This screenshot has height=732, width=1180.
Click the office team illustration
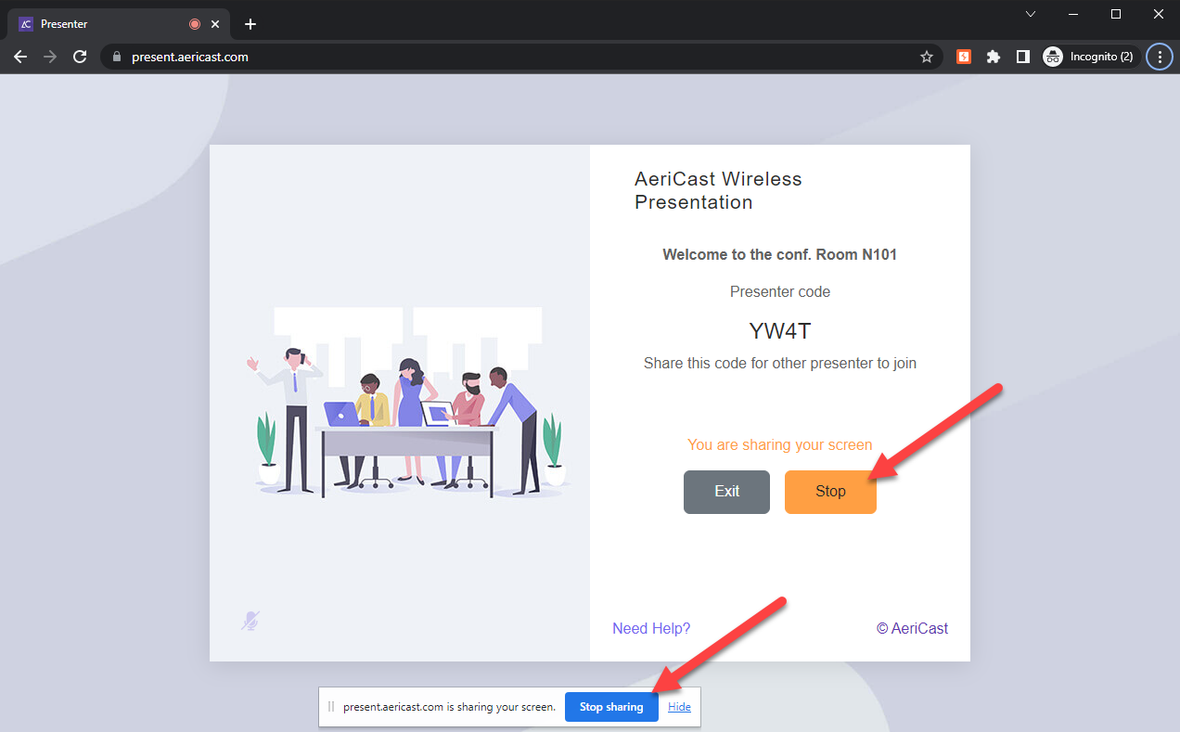[408, 404]
